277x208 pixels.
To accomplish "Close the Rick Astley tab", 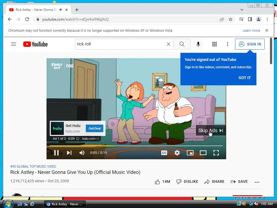I will (x=67, y=10).
